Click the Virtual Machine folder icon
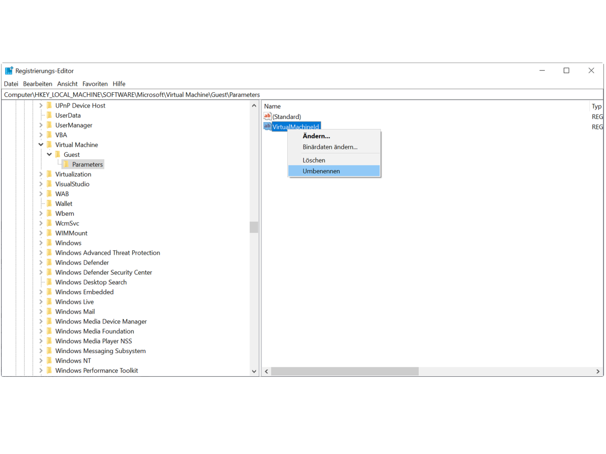606x454 pixels. coord(50,144)
